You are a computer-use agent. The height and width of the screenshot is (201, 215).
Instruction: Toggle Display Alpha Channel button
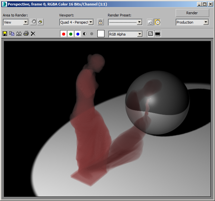click(85, 34)
